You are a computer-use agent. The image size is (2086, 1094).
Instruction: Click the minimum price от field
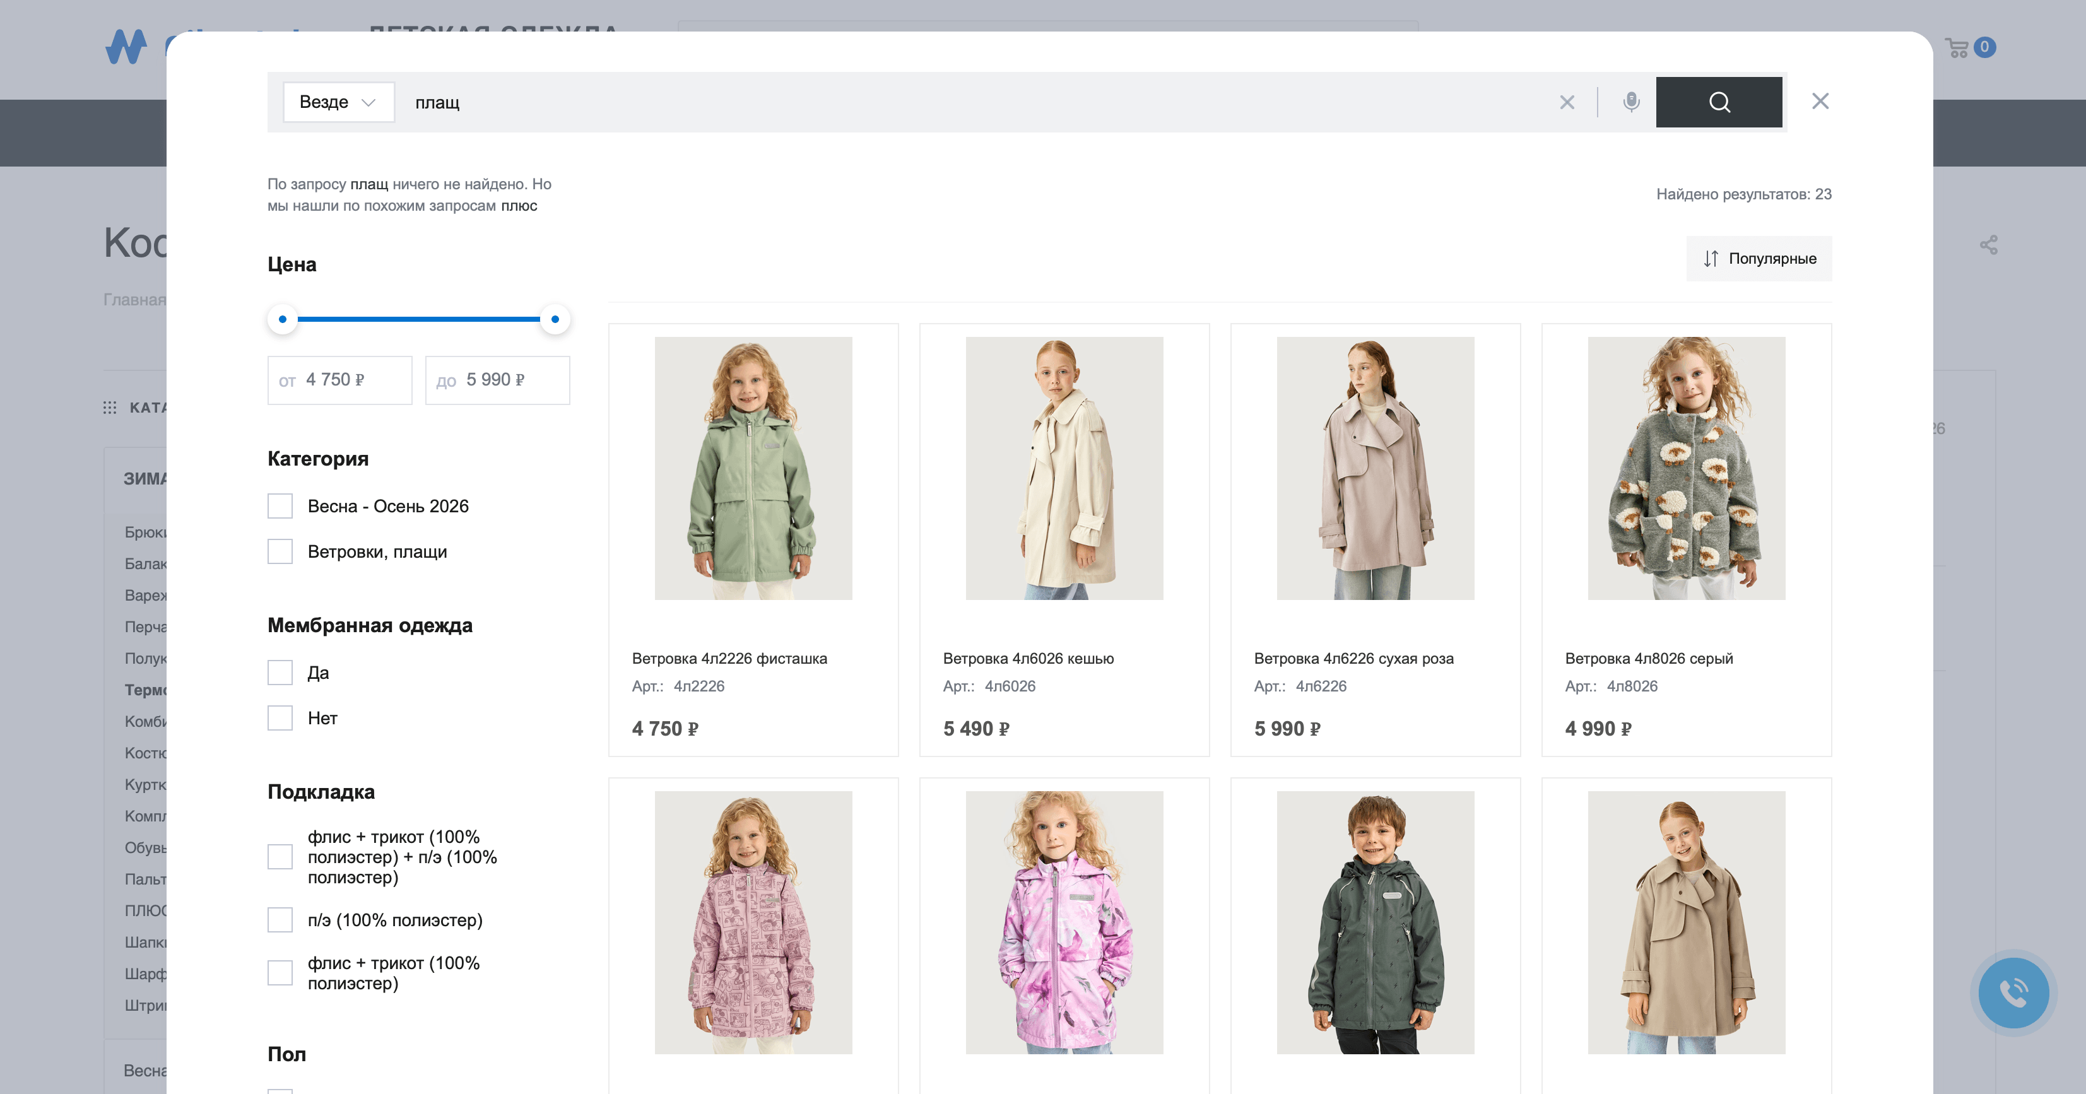[x=340, y=380]
